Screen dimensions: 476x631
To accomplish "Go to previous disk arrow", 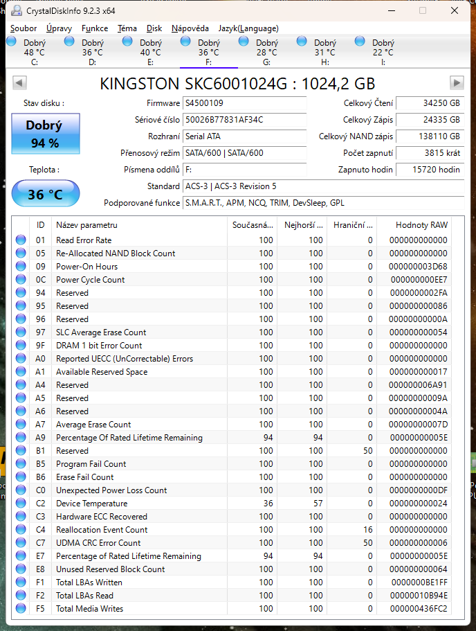I will 19,83.
